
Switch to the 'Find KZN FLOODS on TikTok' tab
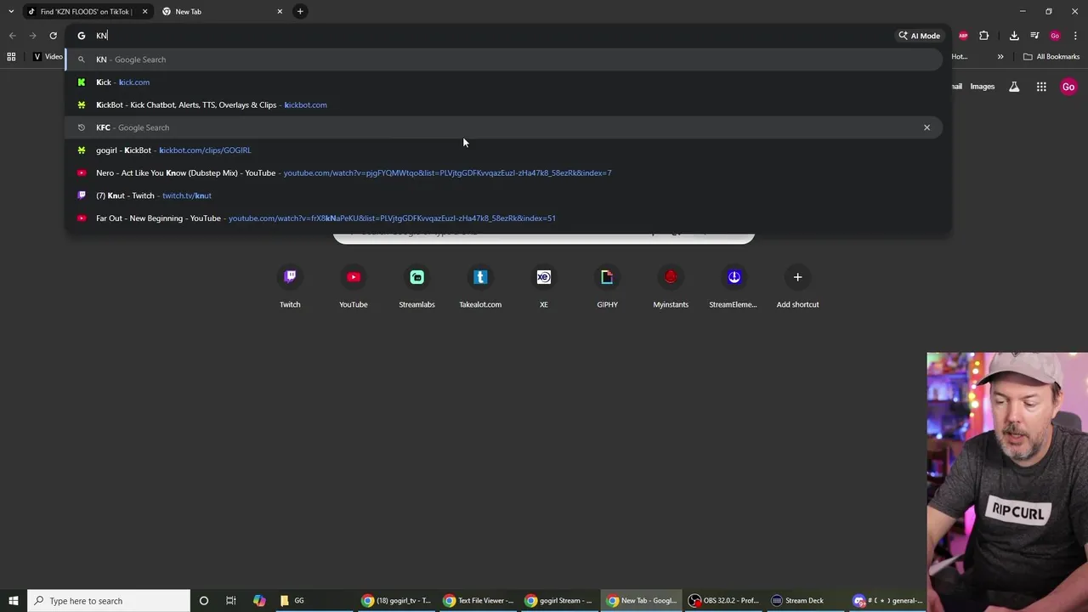[86, 12]
